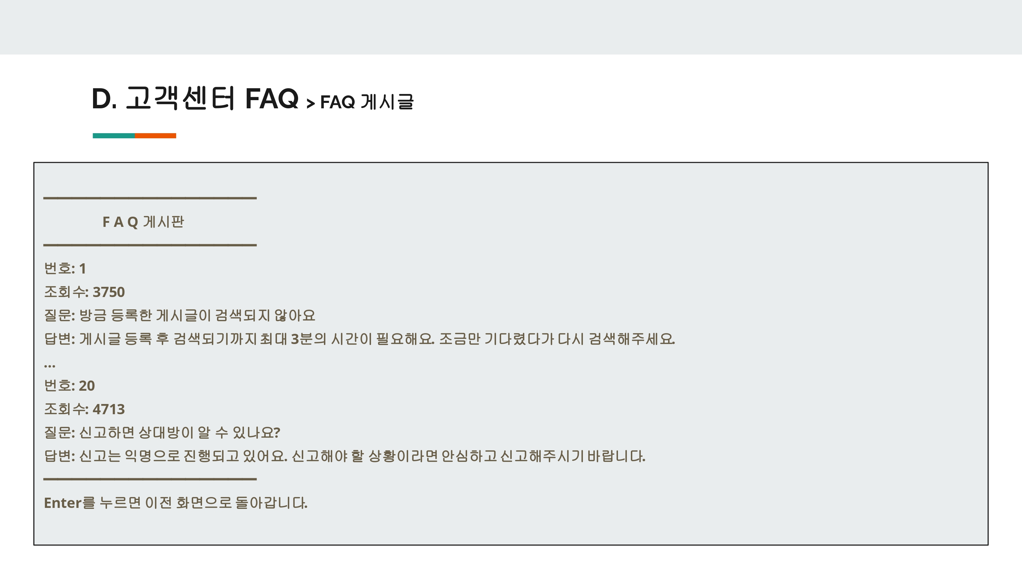Image resolution: width=1022 pixels, height=575 pixels.
Task: Click the orange segment of the underline bar
Action: tap(155, 136)
